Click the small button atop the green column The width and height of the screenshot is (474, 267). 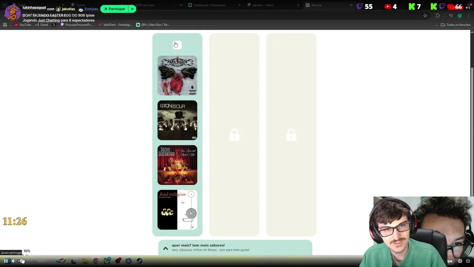pyautogui.click(x=177, y=45)
